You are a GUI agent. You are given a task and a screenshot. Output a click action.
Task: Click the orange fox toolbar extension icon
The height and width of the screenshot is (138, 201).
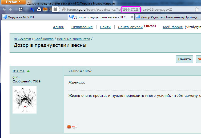(45, 9)
